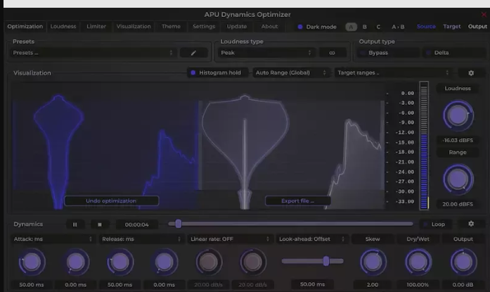The width and height of the screenshot is (490, 292).
Task: Click the 100.00% Dry/Wet value field
Action: click(x=418, y=285)
